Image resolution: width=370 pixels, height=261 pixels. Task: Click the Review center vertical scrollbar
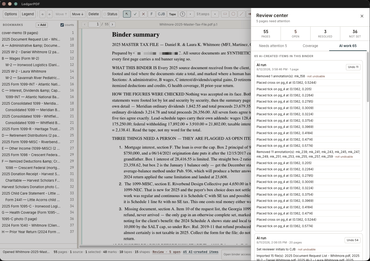coord(368,77)
